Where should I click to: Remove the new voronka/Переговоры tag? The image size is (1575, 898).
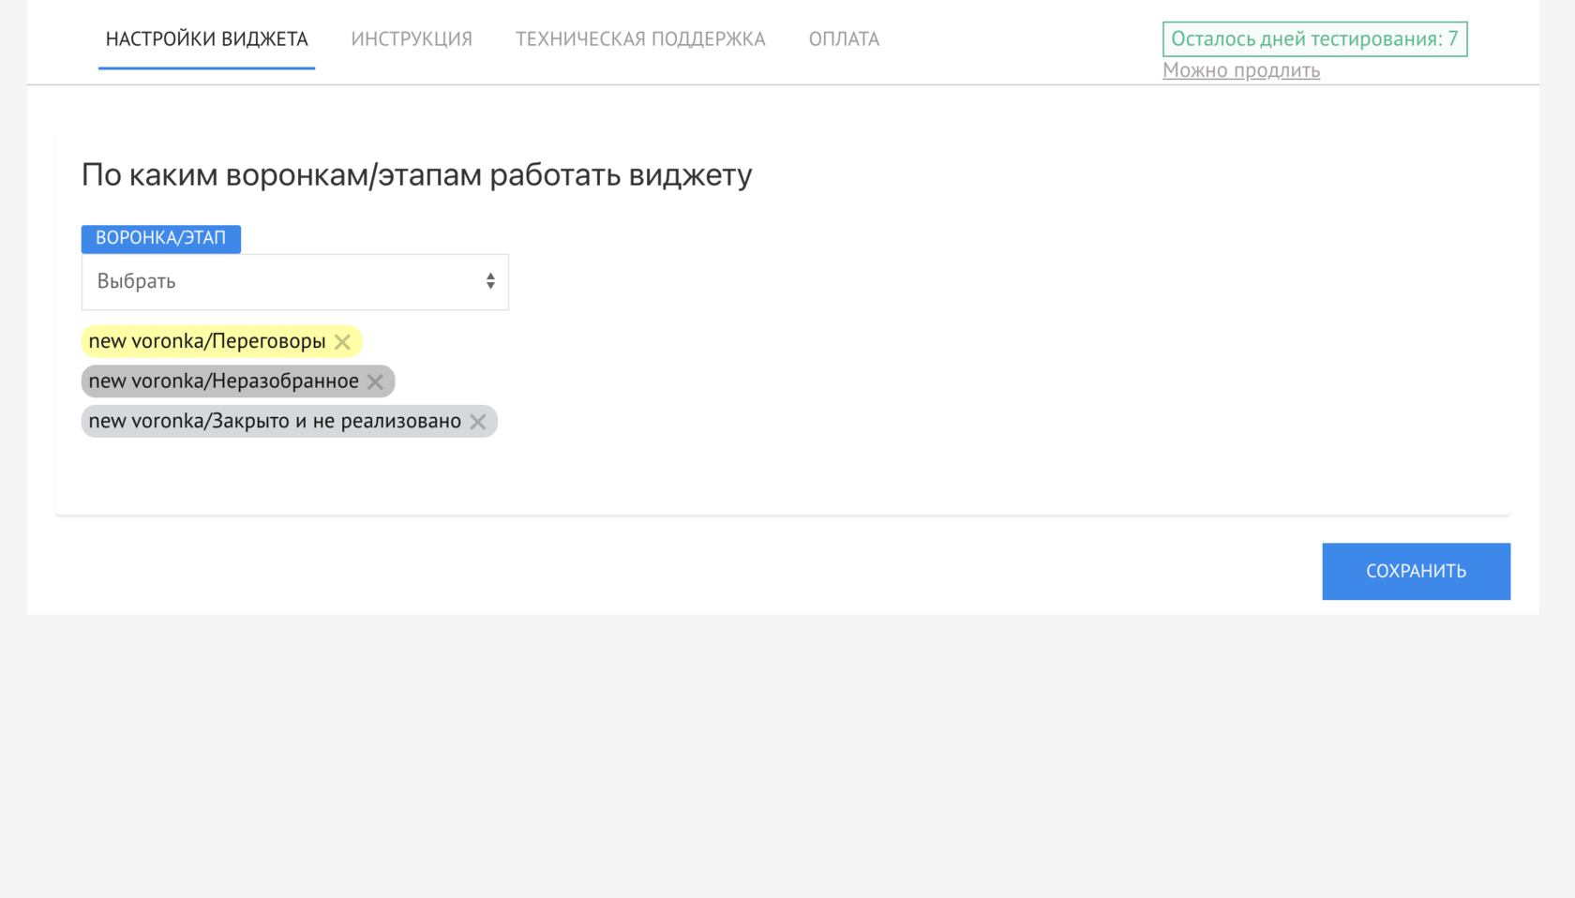point(343,341)
